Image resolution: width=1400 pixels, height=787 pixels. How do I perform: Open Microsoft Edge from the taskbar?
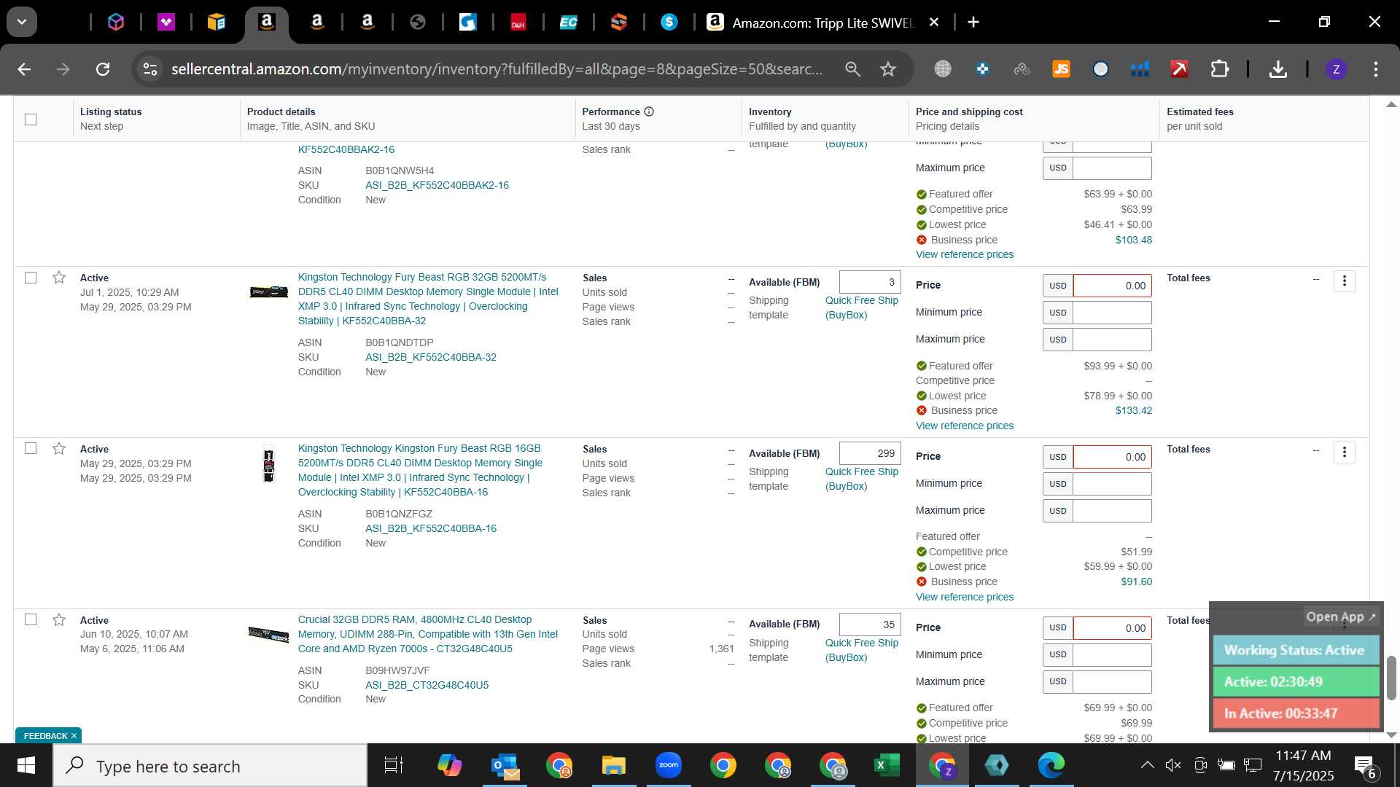click(1051, 765)
